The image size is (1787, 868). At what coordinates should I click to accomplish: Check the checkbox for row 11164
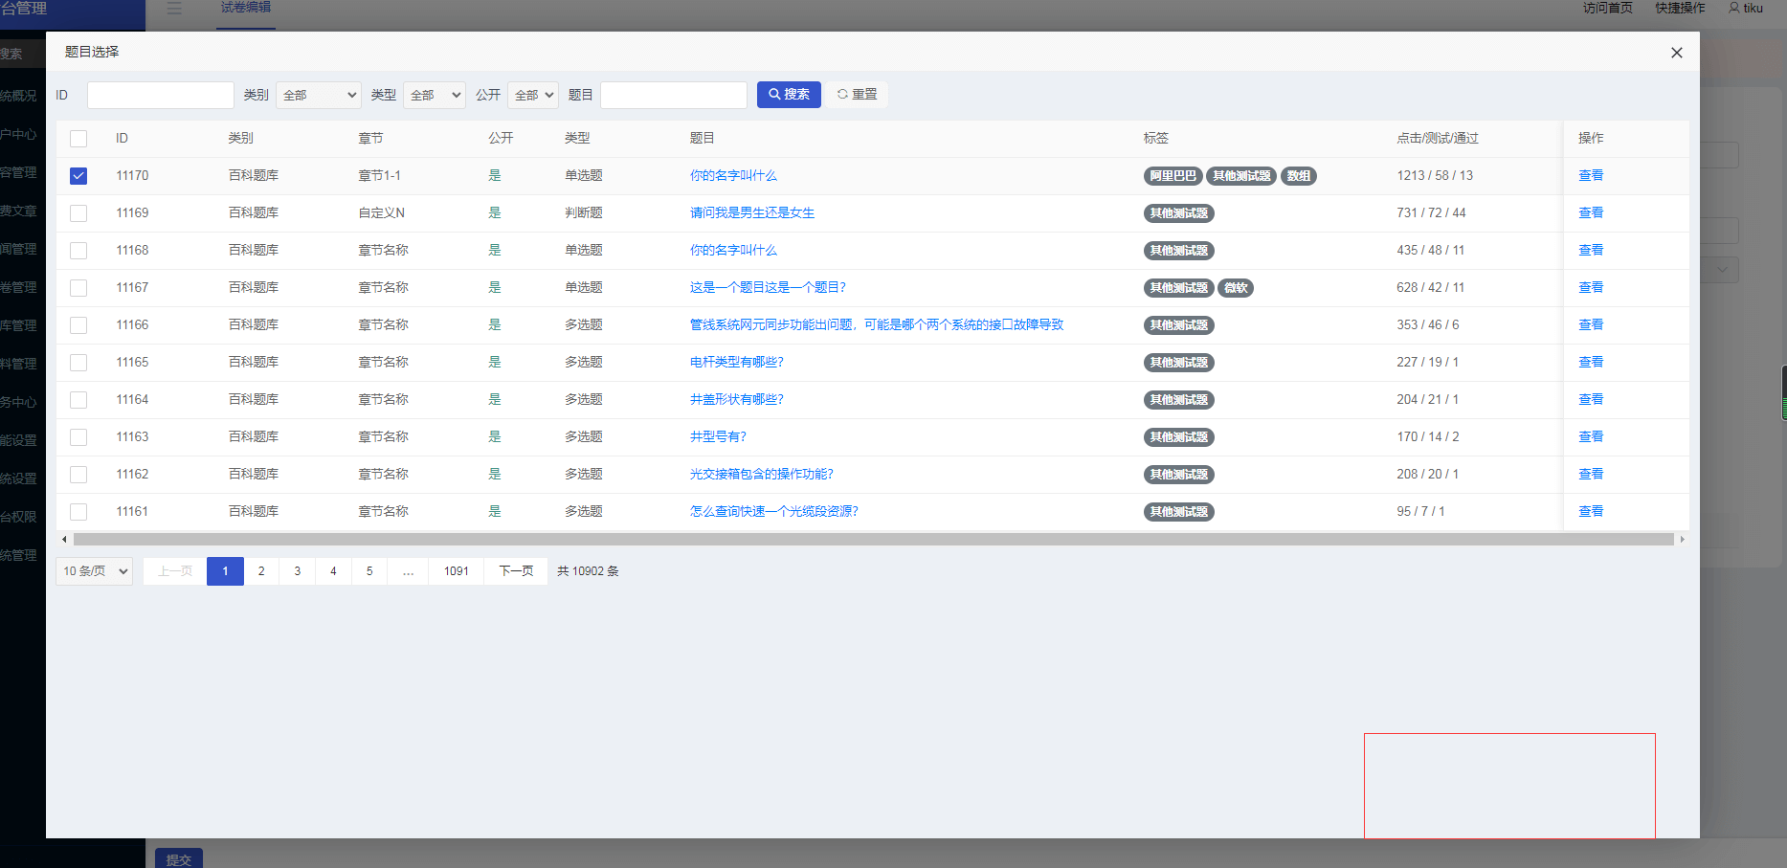[78, 400]
